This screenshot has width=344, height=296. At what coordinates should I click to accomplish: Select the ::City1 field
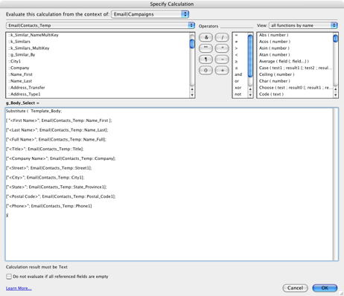click(98, 61)
